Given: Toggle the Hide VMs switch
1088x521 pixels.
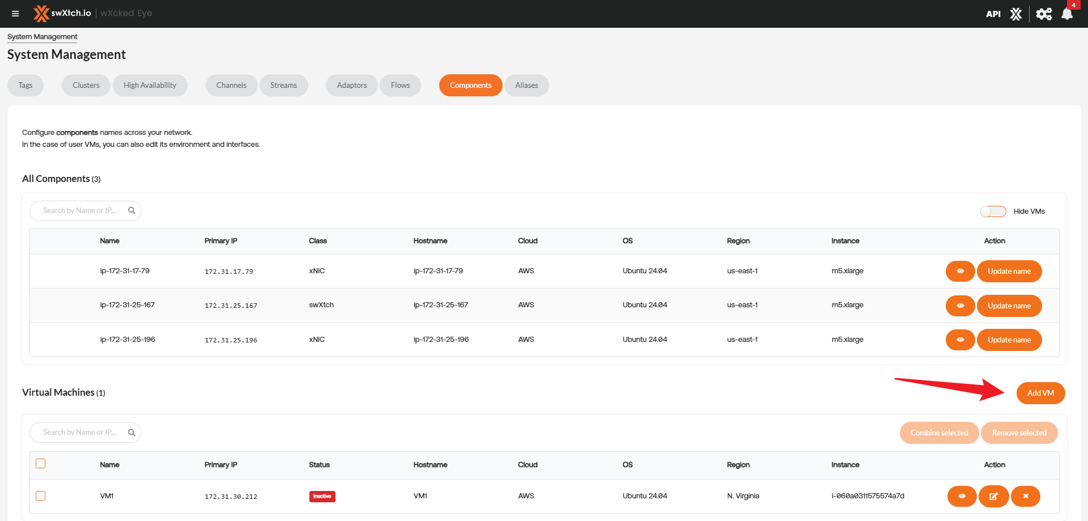Looking at the screenshot, I should point(993,211).
